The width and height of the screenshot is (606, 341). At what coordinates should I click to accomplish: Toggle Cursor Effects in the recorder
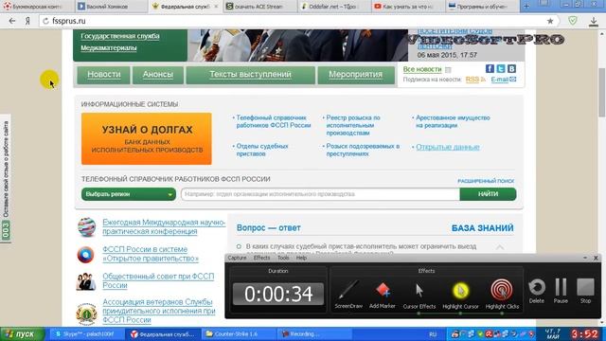click(419, 296)
